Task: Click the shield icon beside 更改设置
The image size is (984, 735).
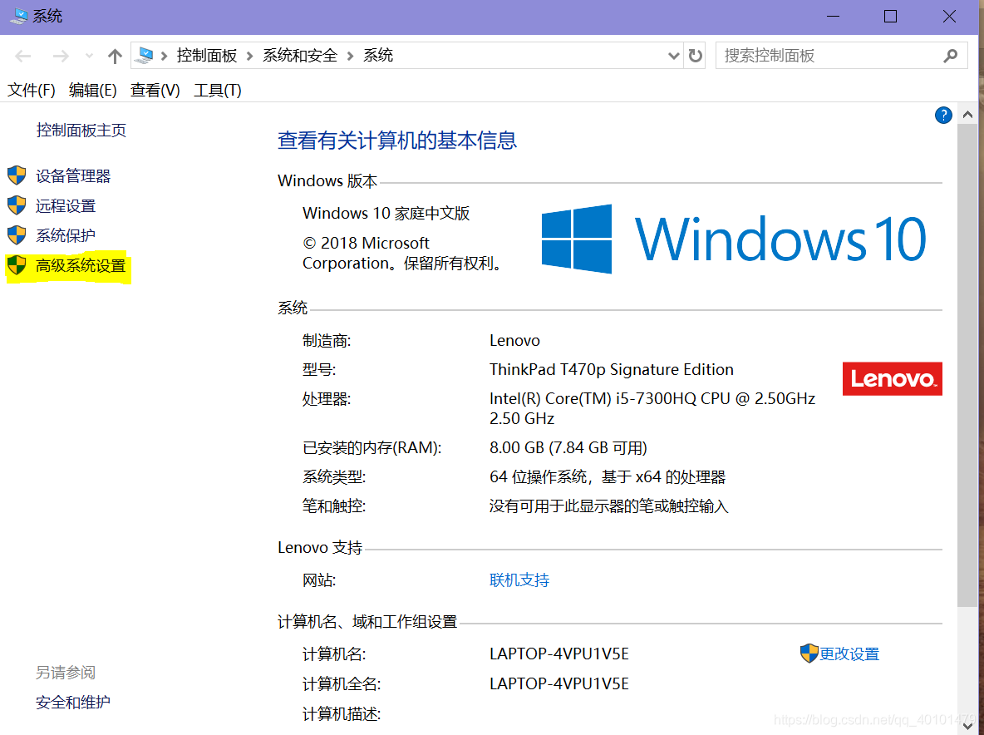Action: (809, 654)
